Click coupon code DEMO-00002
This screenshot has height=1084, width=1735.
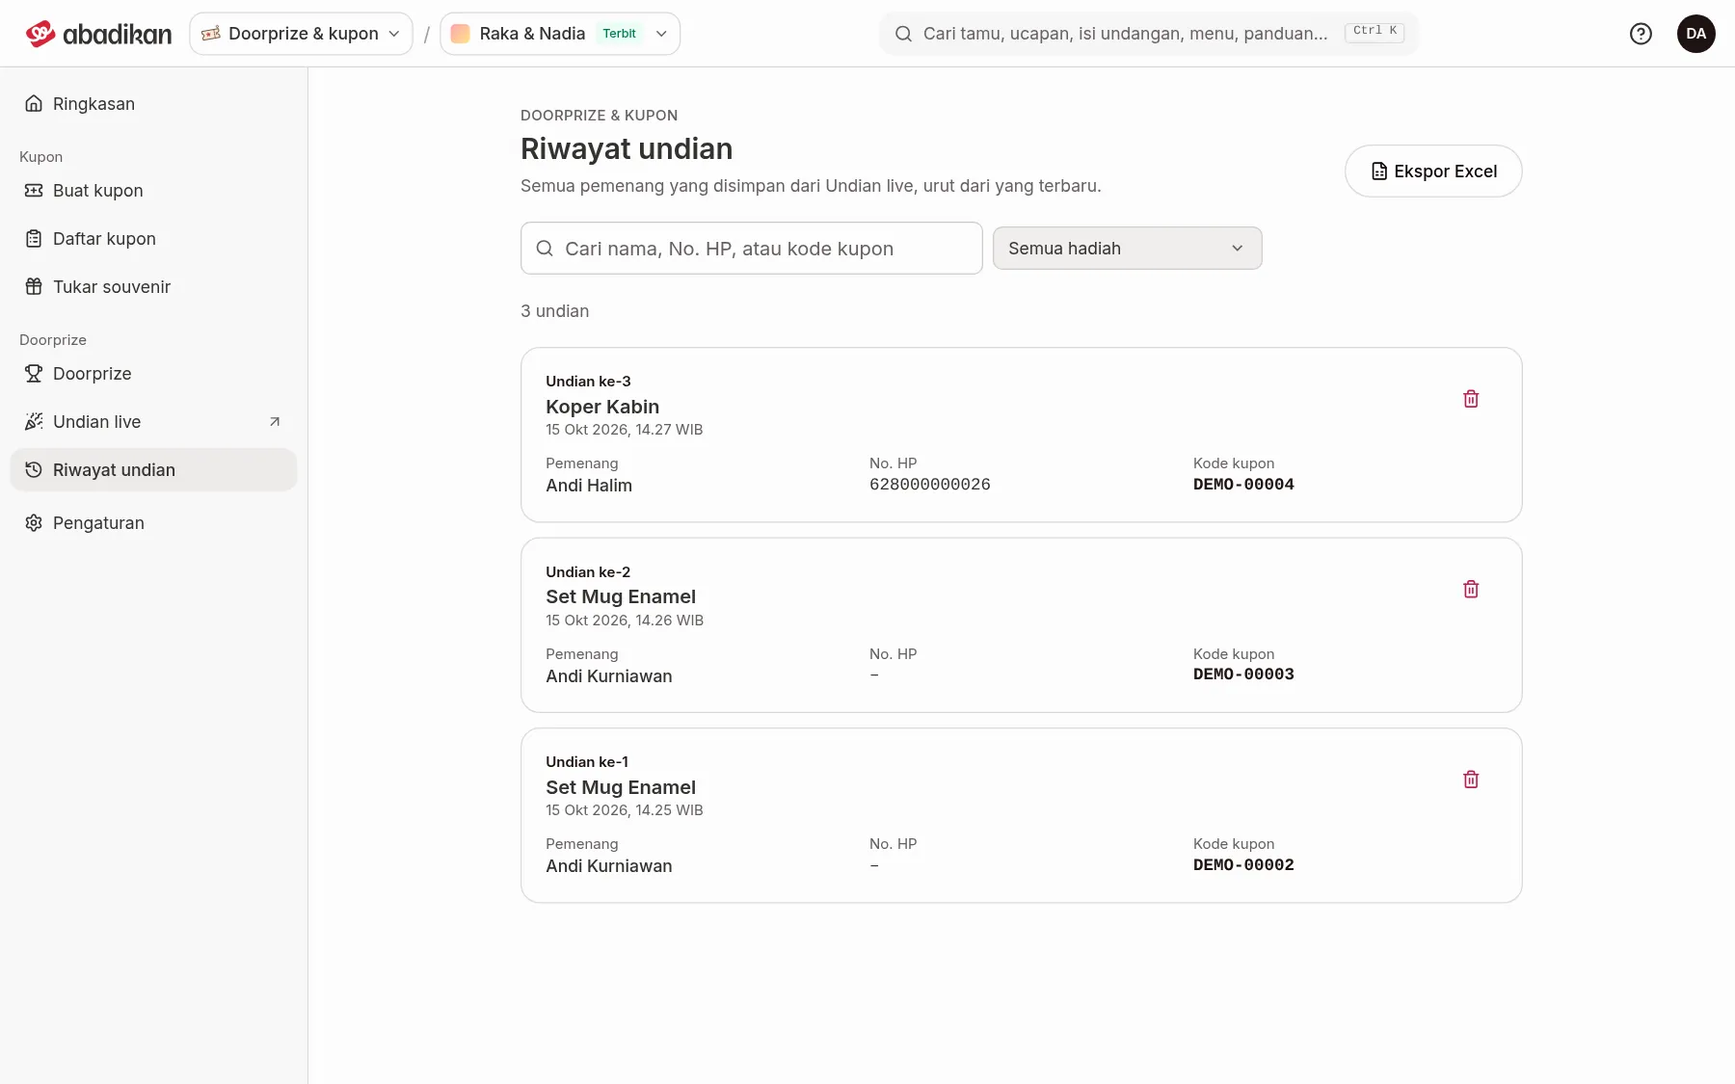pyautogui.click(x=1243, y=865)
